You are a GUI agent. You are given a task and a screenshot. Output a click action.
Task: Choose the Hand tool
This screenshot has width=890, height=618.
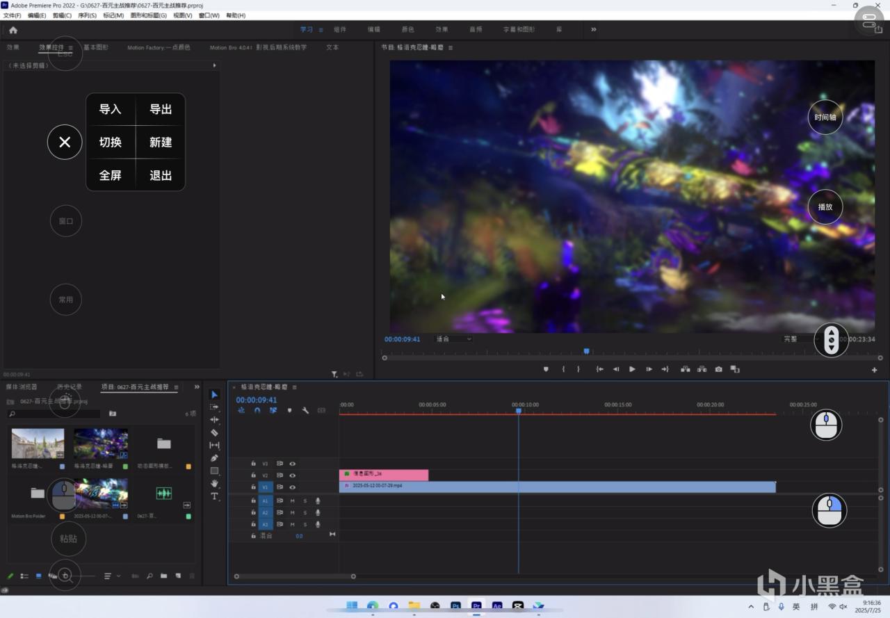pos(214,483)
